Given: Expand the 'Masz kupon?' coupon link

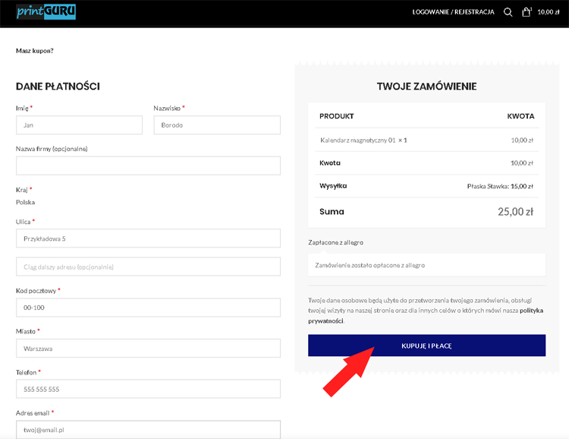Looking at the screenshot, I should 35,51.
